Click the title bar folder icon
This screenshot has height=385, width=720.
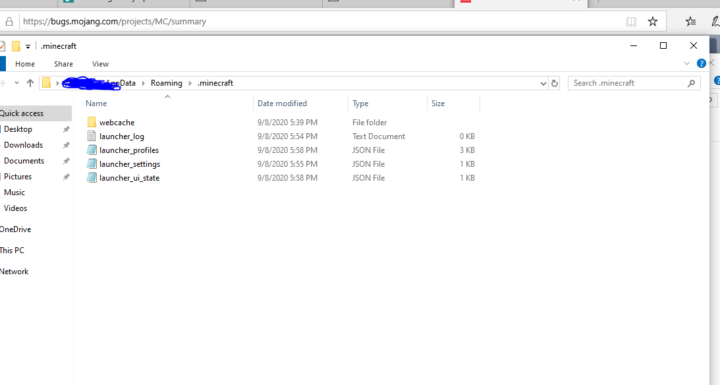(16, 46)
